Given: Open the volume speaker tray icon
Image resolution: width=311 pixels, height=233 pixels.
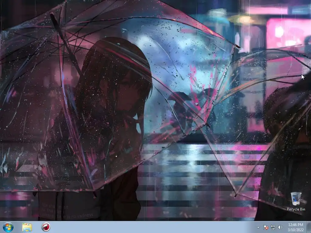Looking at the screenshot, I should [x=280, y=227].
